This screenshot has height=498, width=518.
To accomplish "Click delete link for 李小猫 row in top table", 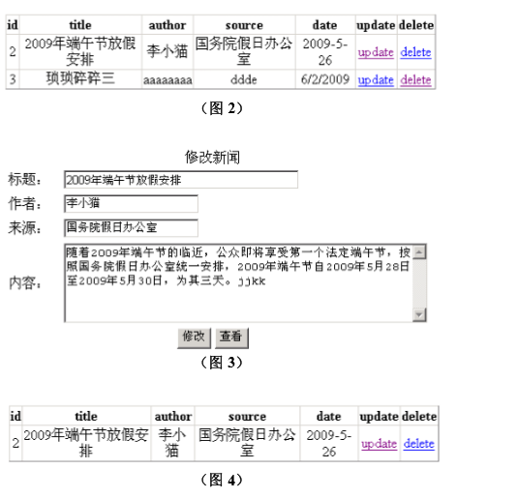I will click(x=415, y=52).
